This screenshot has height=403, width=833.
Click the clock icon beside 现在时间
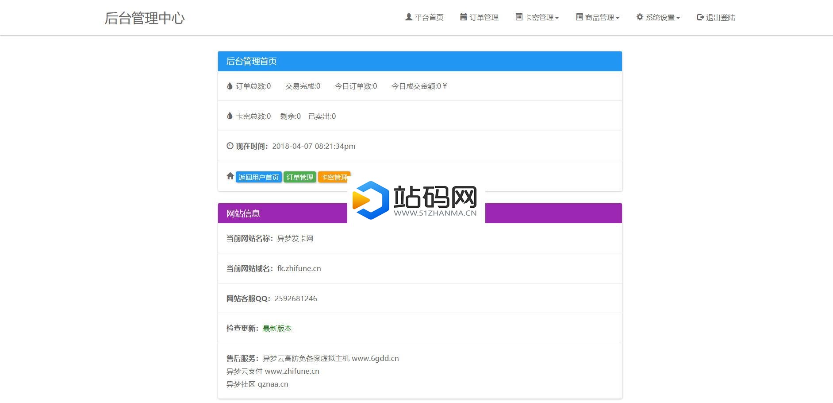tap(230, 146)
